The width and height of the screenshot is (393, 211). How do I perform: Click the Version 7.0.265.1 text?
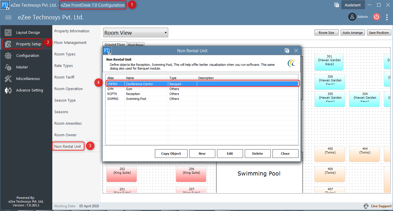(x=26, y=205)
